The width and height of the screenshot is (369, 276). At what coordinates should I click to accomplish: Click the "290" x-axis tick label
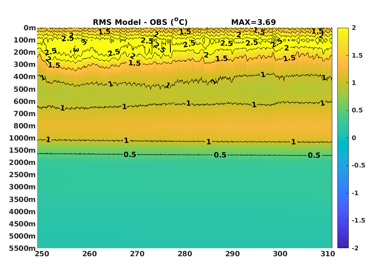pyautogui.click(x=232, y=254)
